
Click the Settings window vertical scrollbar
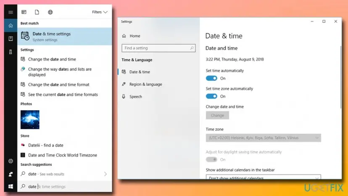click(341, 77)
